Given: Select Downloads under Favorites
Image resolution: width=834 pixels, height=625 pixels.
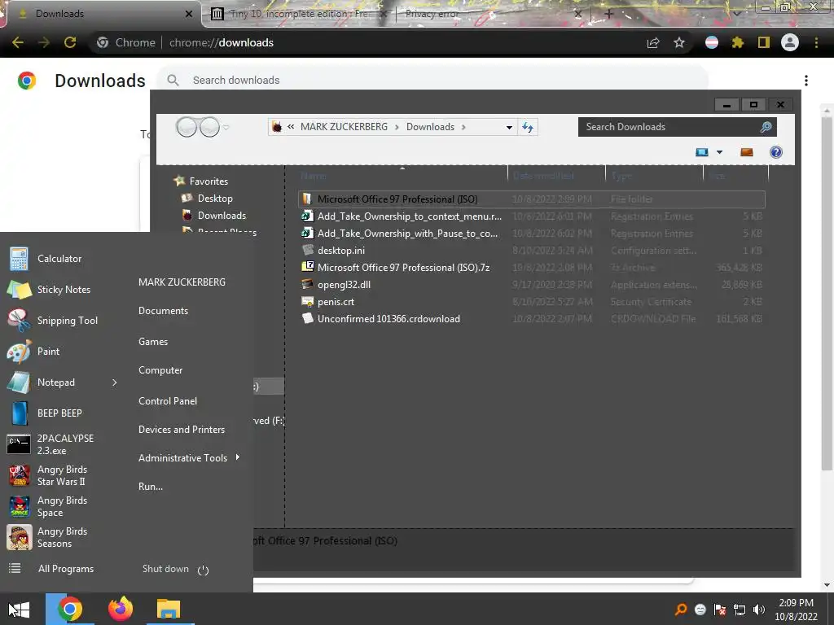Looking at the screenshot, I should click(222, 215).
